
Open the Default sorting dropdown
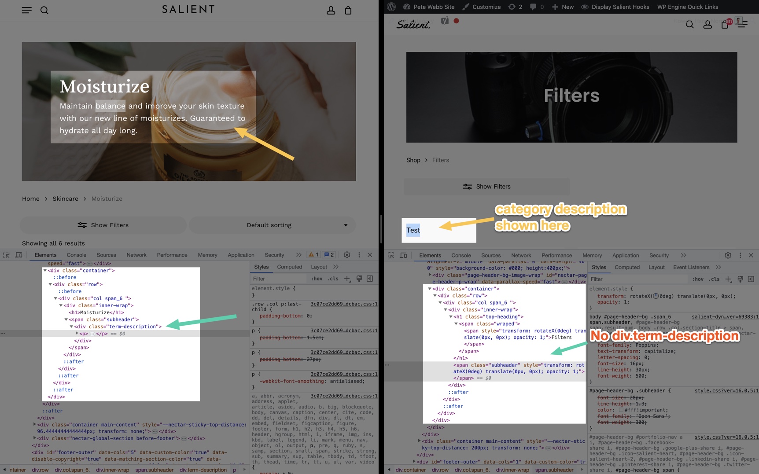(272, 225)
